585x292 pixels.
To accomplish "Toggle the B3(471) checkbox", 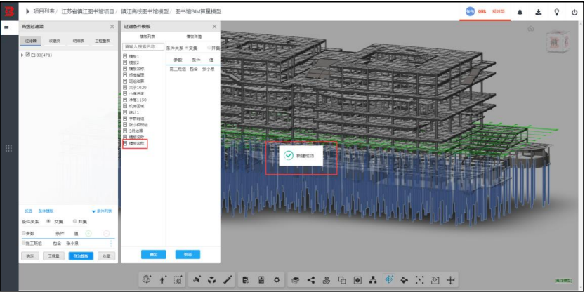I will point(27,55).
